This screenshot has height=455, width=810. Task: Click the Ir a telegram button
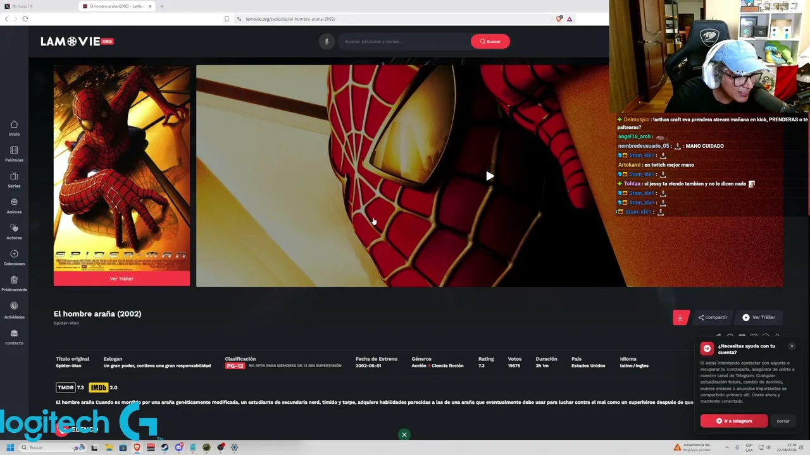point(734,421)
